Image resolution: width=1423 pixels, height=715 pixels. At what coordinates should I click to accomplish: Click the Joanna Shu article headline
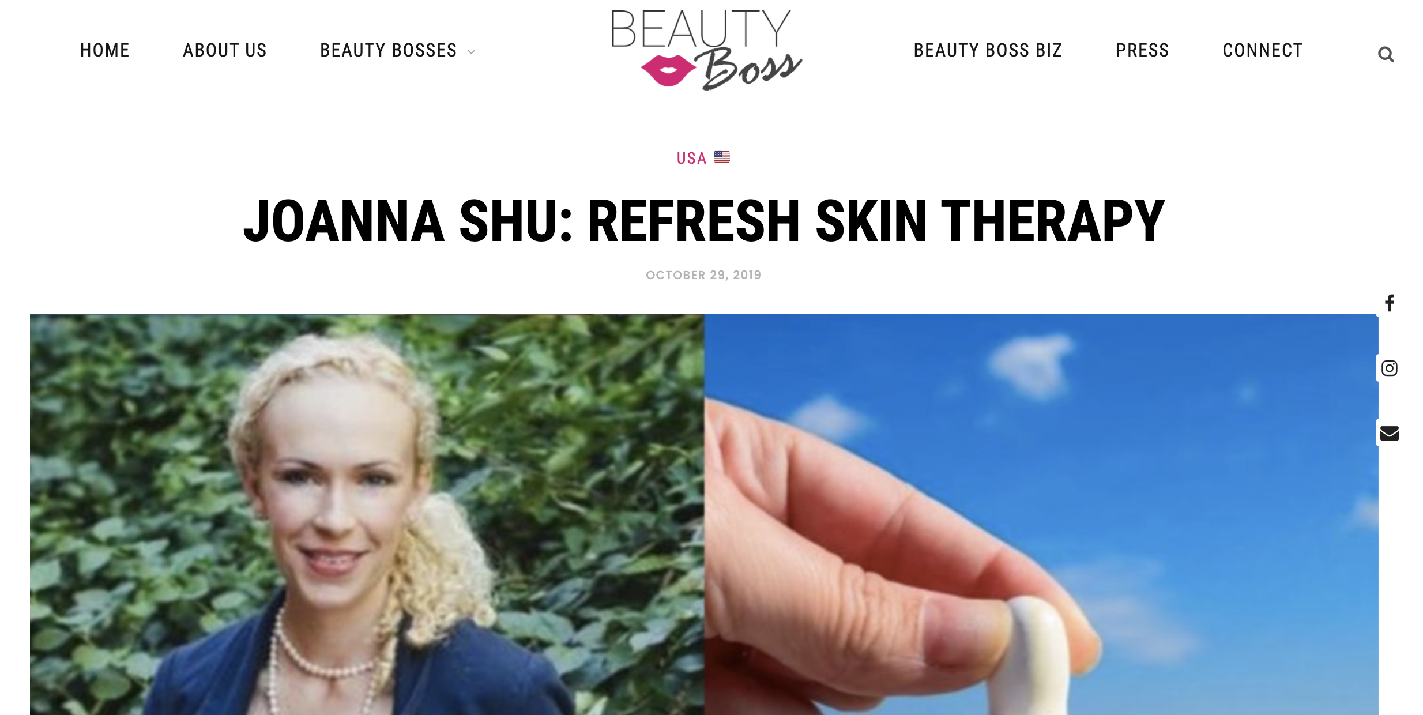point(704,221)
